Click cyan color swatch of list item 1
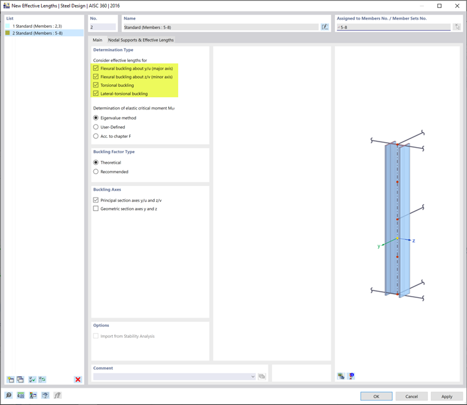467x405 pixels. (7, 26)
